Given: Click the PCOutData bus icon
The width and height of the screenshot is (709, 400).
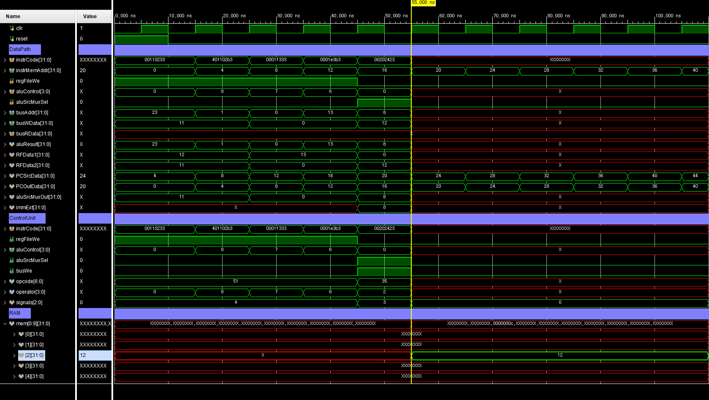Looking at the screenshot, I should [12, 186].
